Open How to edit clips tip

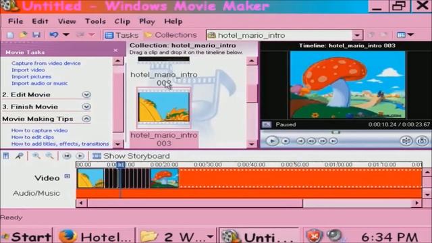(x=32, y=137)
